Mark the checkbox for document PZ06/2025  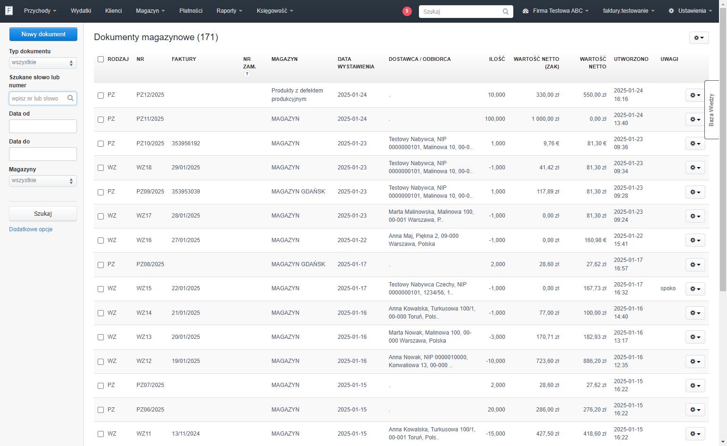point(100,410)
